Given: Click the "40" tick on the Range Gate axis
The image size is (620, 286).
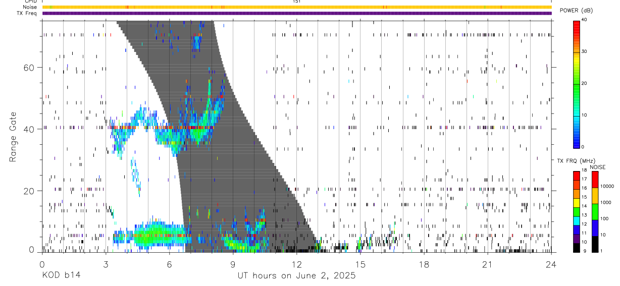Looking at the screenshot, I should click(29, 129).
